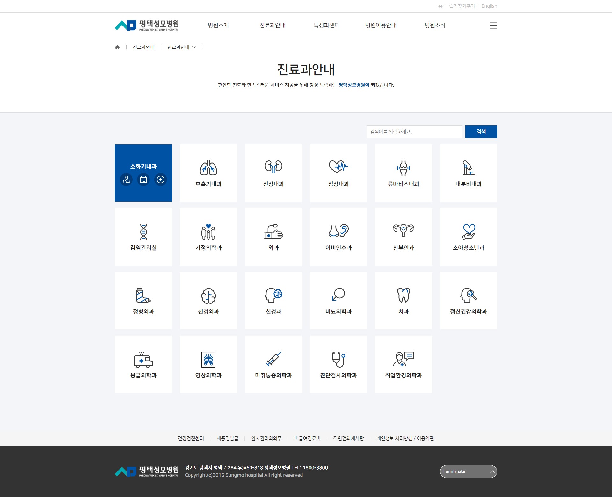Click the plus icon in 소화기내과 card
This screenshot has width=612, height=497.
pos(161,179)
